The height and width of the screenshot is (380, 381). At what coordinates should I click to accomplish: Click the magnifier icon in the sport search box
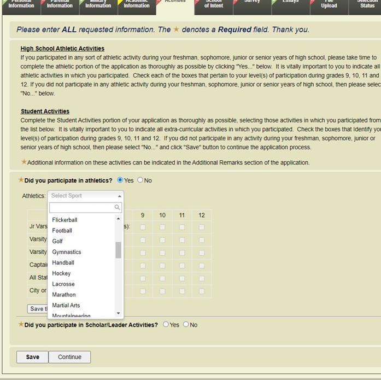117,208
